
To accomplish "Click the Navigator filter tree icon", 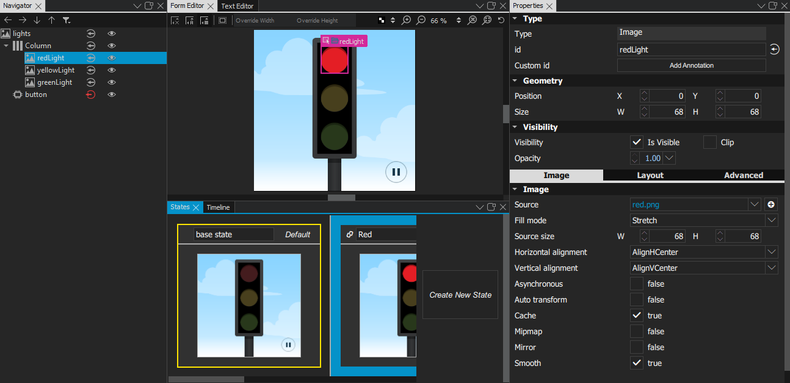I will click(67, 20).
